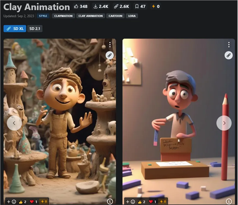
Task: Show info for the right pencil image
Action: click(229, 201)
